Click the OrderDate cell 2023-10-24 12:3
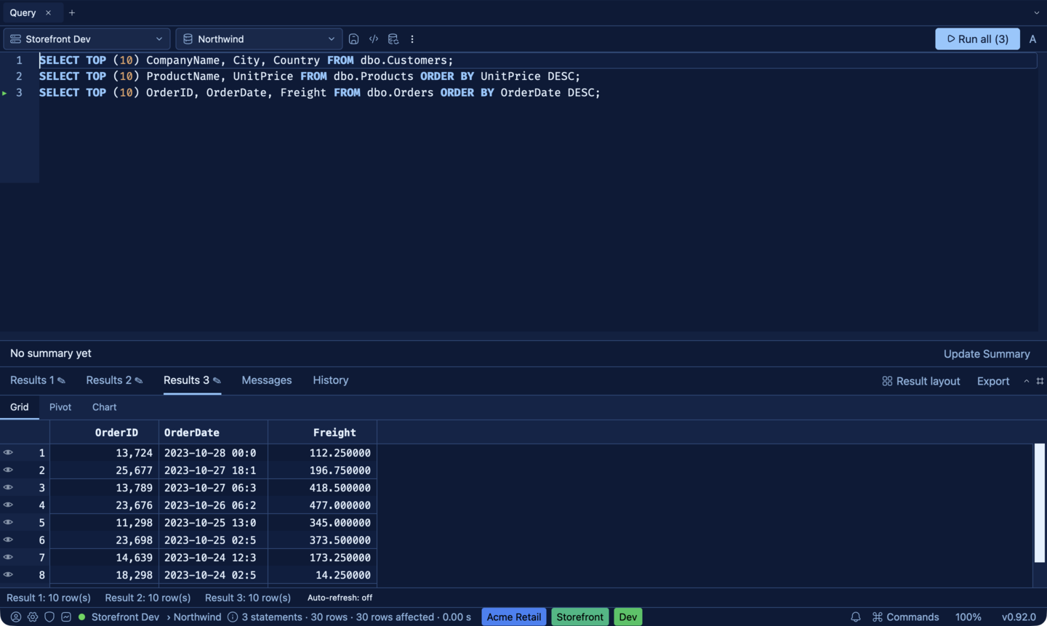 (214, 558)
